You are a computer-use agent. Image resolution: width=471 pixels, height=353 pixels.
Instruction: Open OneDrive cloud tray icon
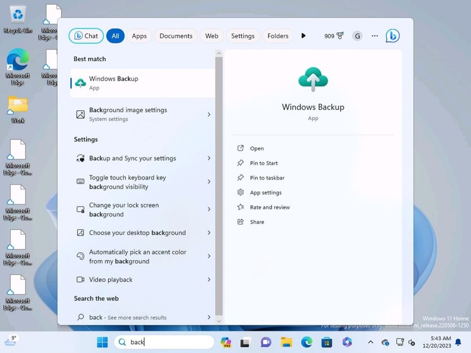[x=385, y=342]
